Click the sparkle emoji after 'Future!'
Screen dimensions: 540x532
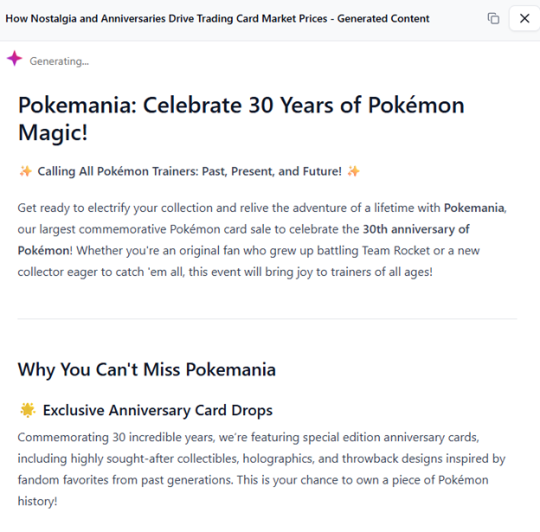tap(353, 171)
